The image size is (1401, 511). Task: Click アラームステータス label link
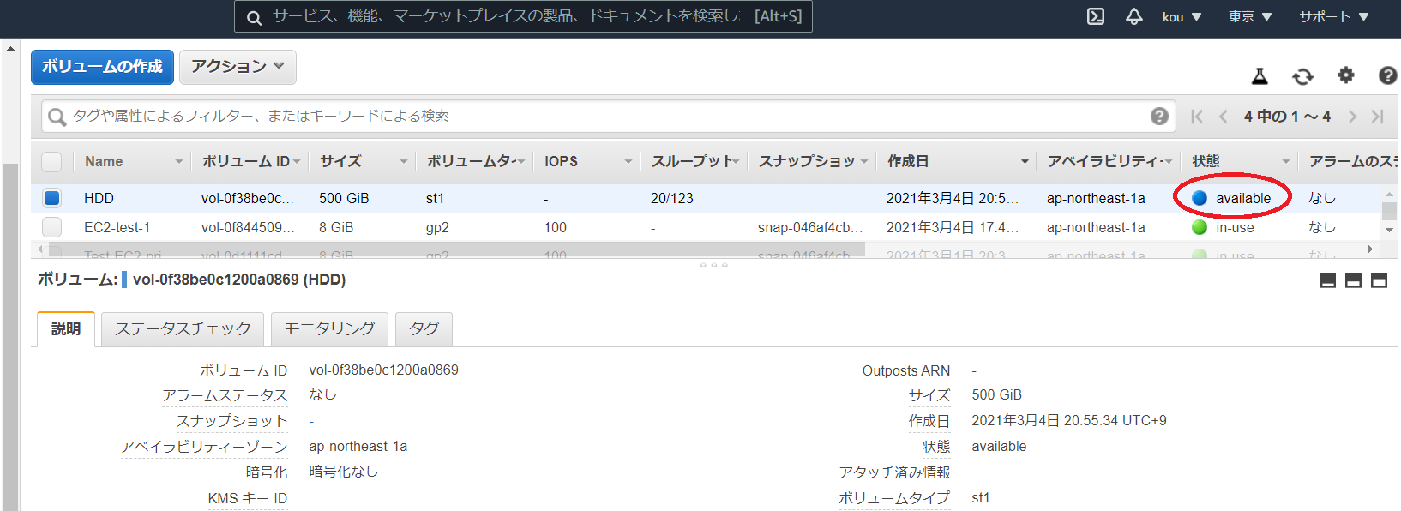tap(225, 395)
